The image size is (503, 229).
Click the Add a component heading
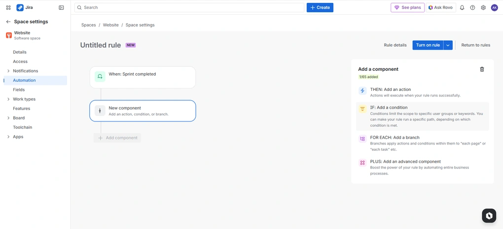pyautogui.click(x=378, y=69)
